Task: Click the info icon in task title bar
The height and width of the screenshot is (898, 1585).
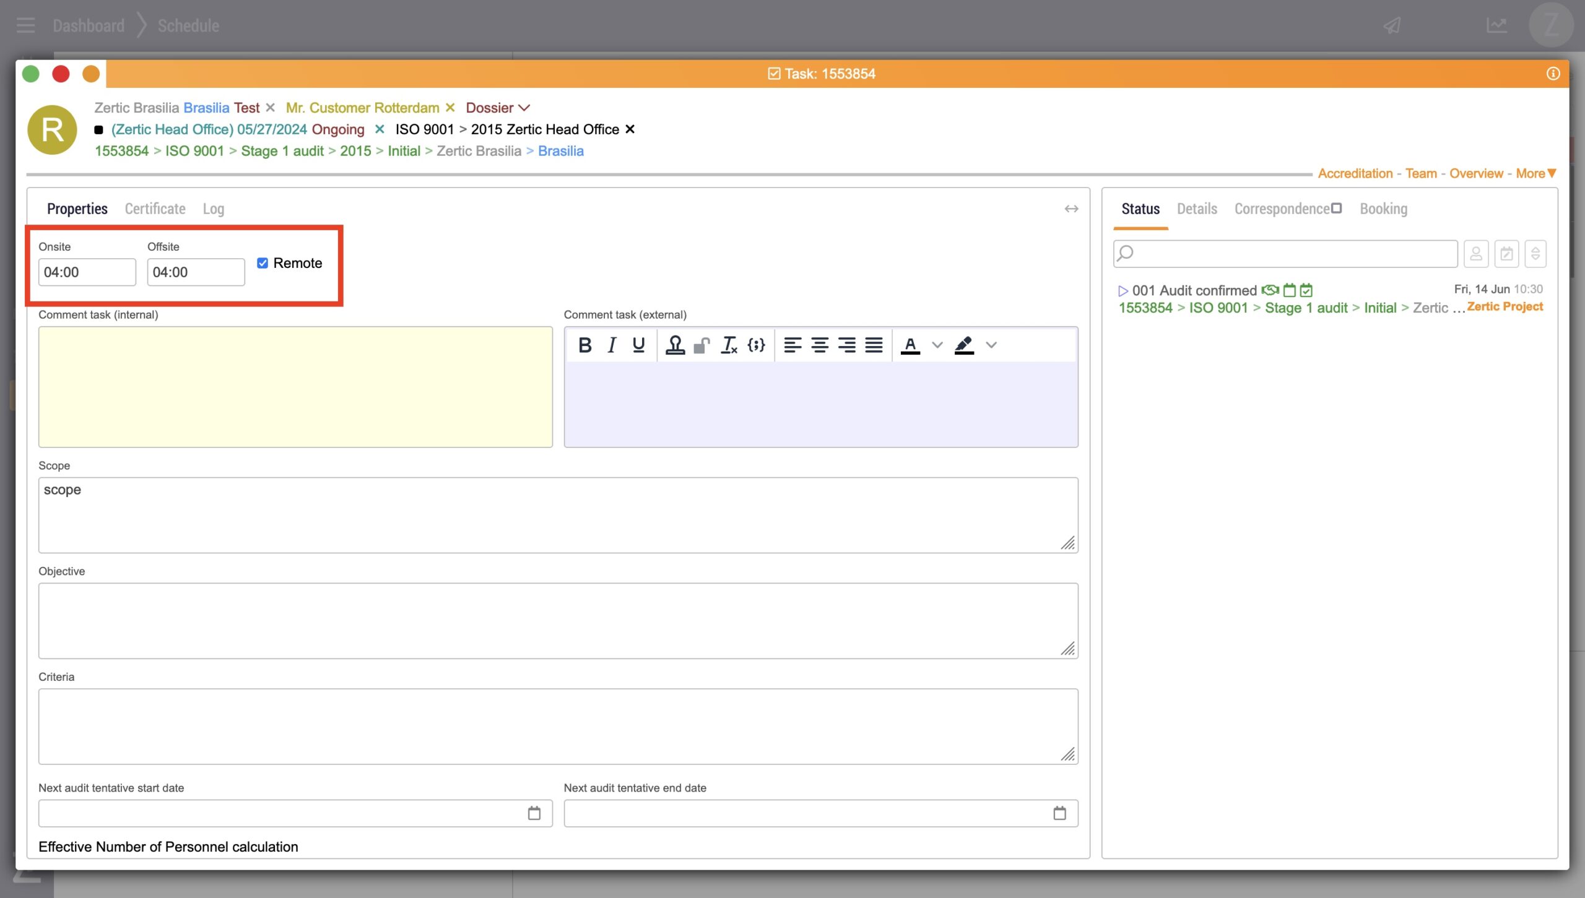Action: [x=1553, y=74]
